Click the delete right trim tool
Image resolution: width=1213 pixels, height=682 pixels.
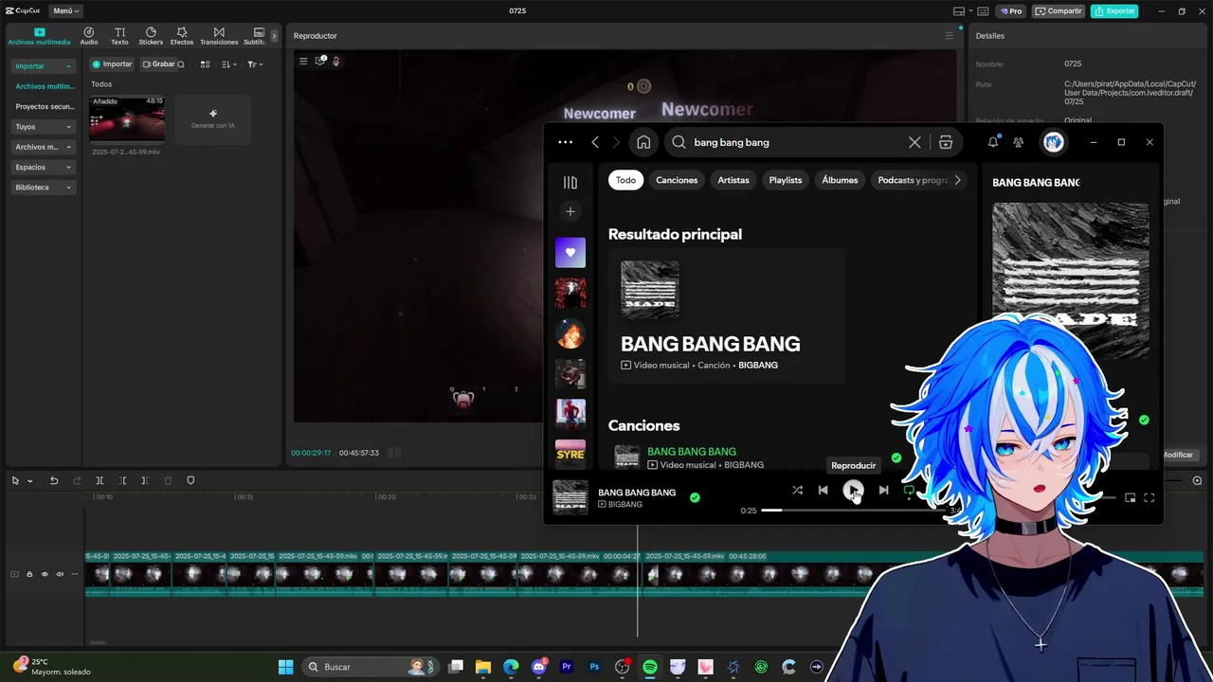[x=145, y=480]
